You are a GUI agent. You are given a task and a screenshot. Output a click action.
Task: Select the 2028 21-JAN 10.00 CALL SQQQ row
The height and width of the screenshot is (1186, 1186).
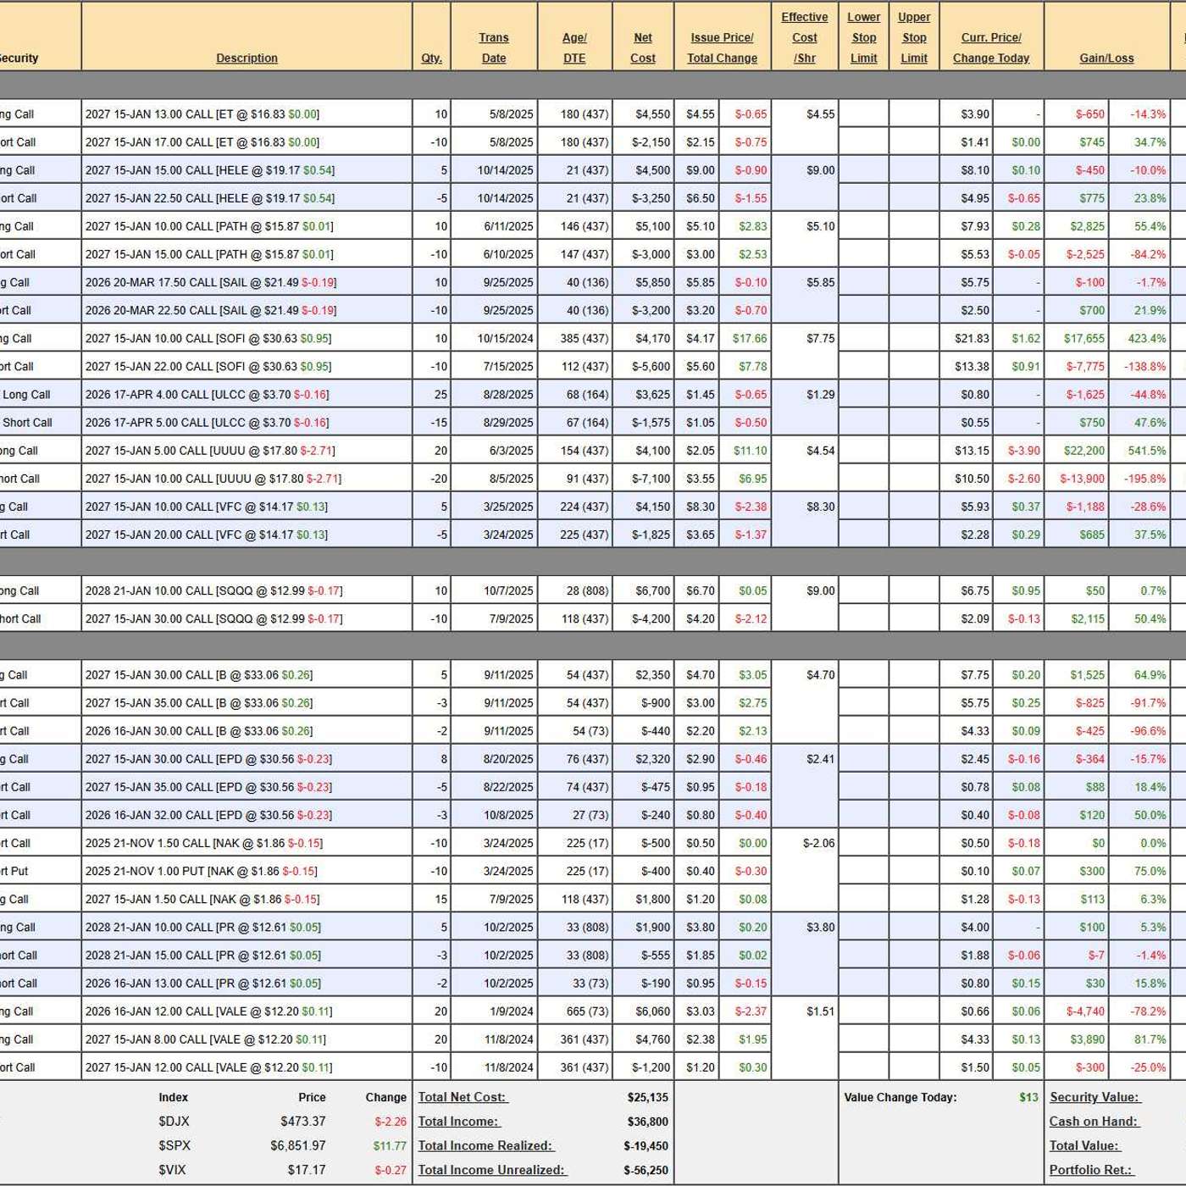point(213,590)
